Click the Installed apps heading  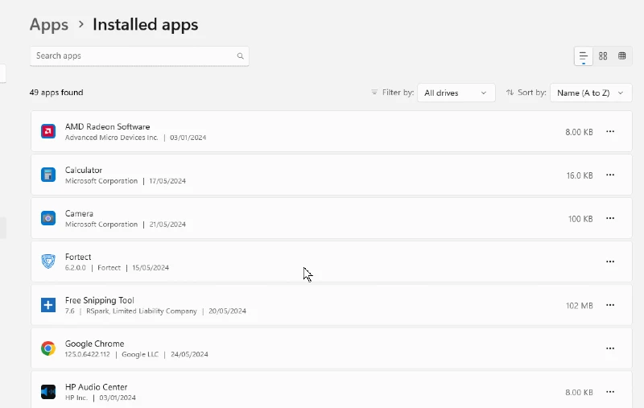(x=146, y=25)
